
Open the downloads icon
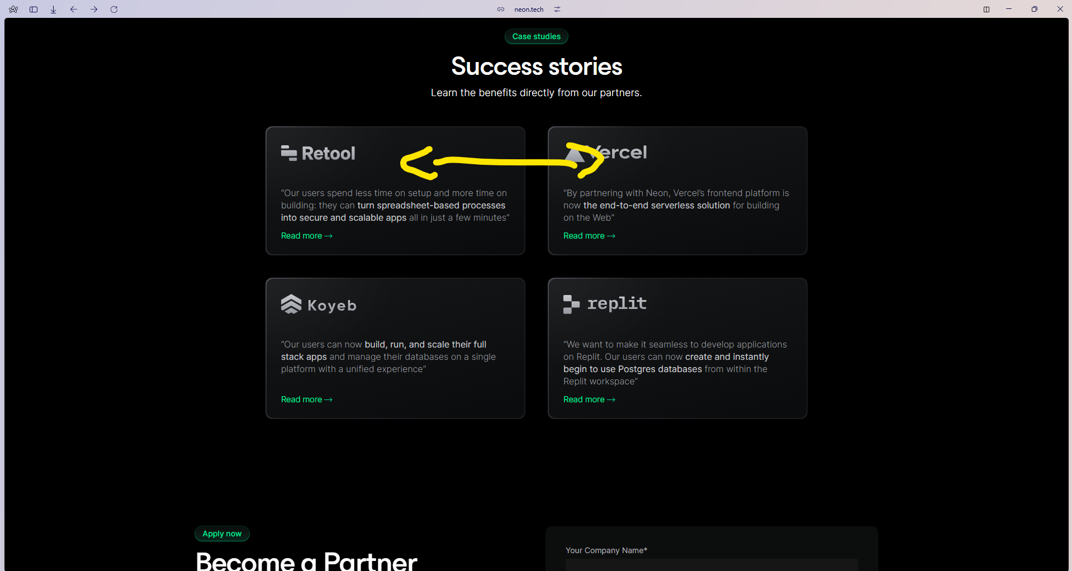point(54,9)
